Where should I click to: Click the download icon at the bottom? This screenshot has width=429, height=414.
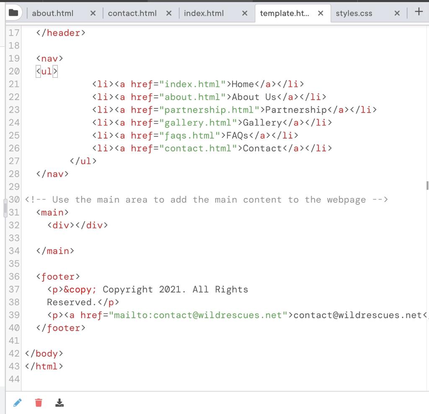point(59,402)
